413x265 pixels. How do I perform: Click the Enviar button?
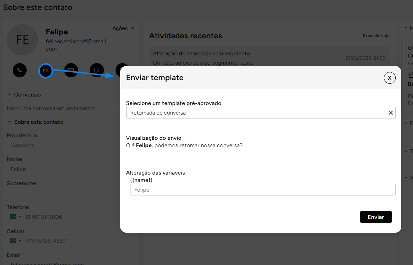(x=375, y=217)
